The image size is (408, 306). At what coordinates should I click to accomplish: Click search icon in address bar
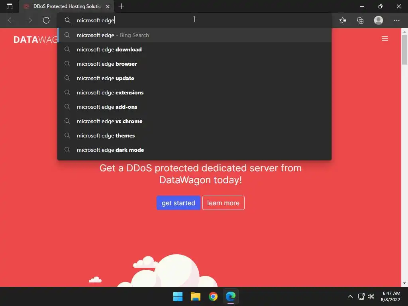coord(68,20)
